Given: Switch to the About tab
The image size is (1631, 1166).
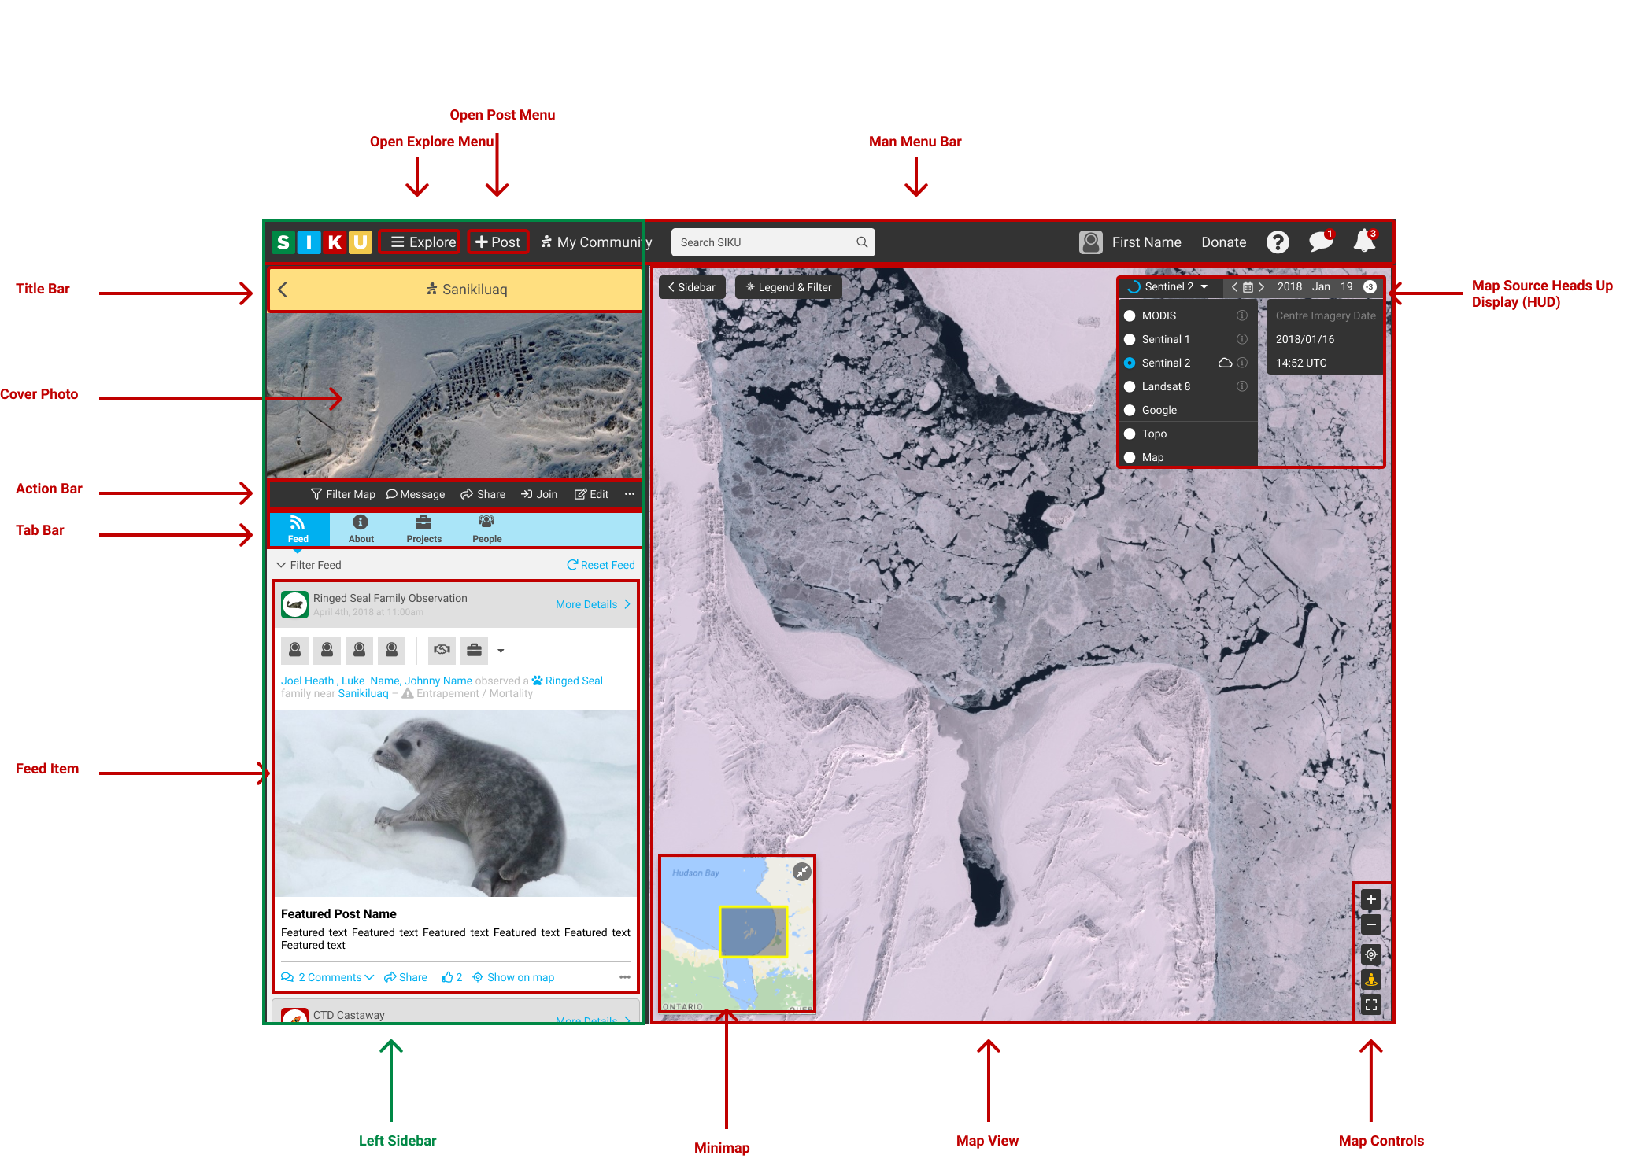Looking at the screenshot, I should 360,528.
